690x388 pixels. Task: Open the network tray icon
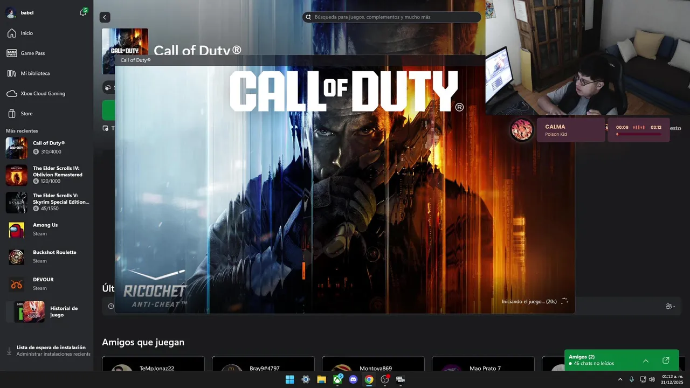pyautogui.click(x=643, y=379)
